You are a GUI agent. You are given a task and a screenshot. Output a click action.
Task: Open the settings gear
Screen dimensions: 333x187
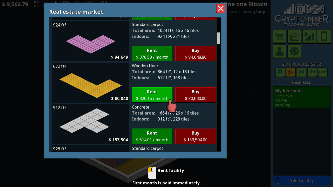tap(294, 51)
